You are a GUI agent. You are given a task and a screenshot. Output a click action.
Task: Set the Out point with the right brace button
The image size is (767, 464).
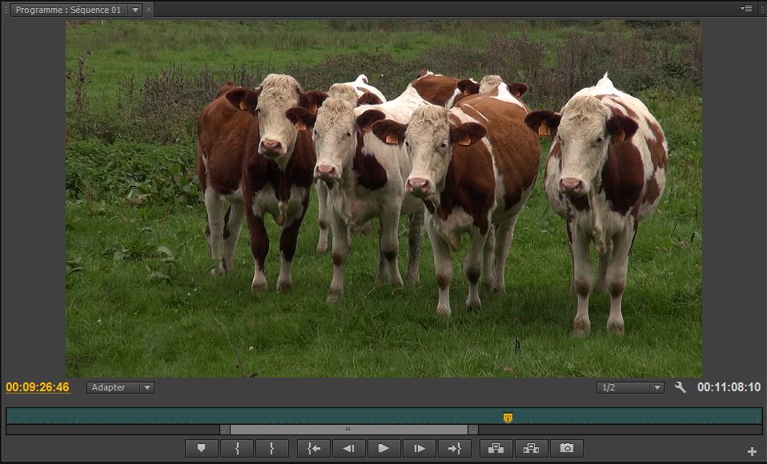[272, 448]
